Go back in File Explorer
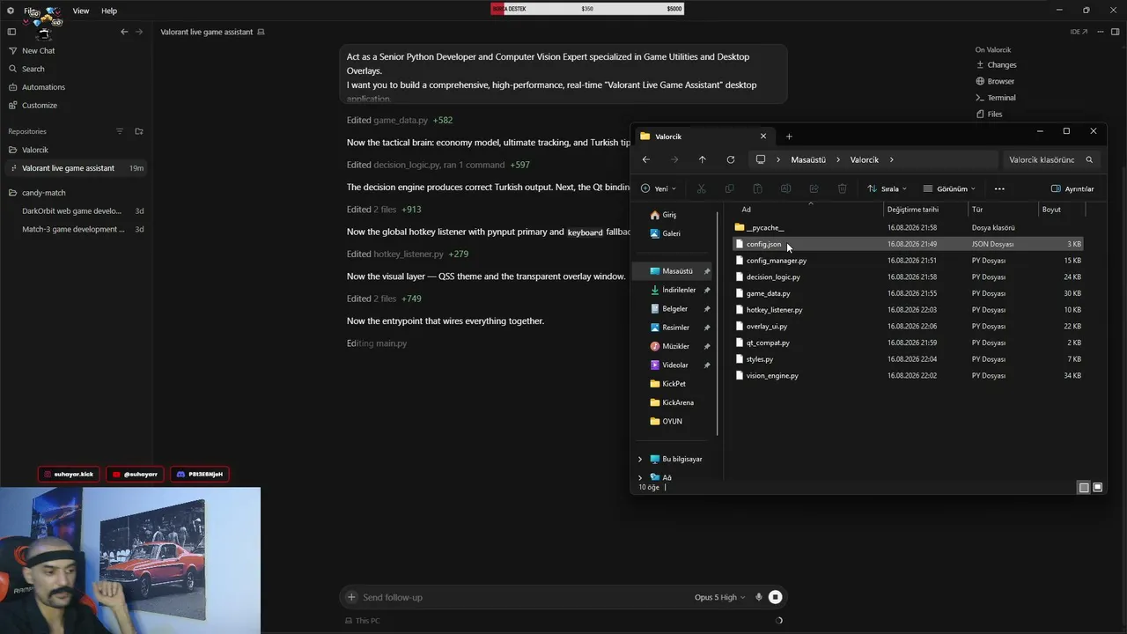This screenshot has width=1127, height=634. coord(646,160)
